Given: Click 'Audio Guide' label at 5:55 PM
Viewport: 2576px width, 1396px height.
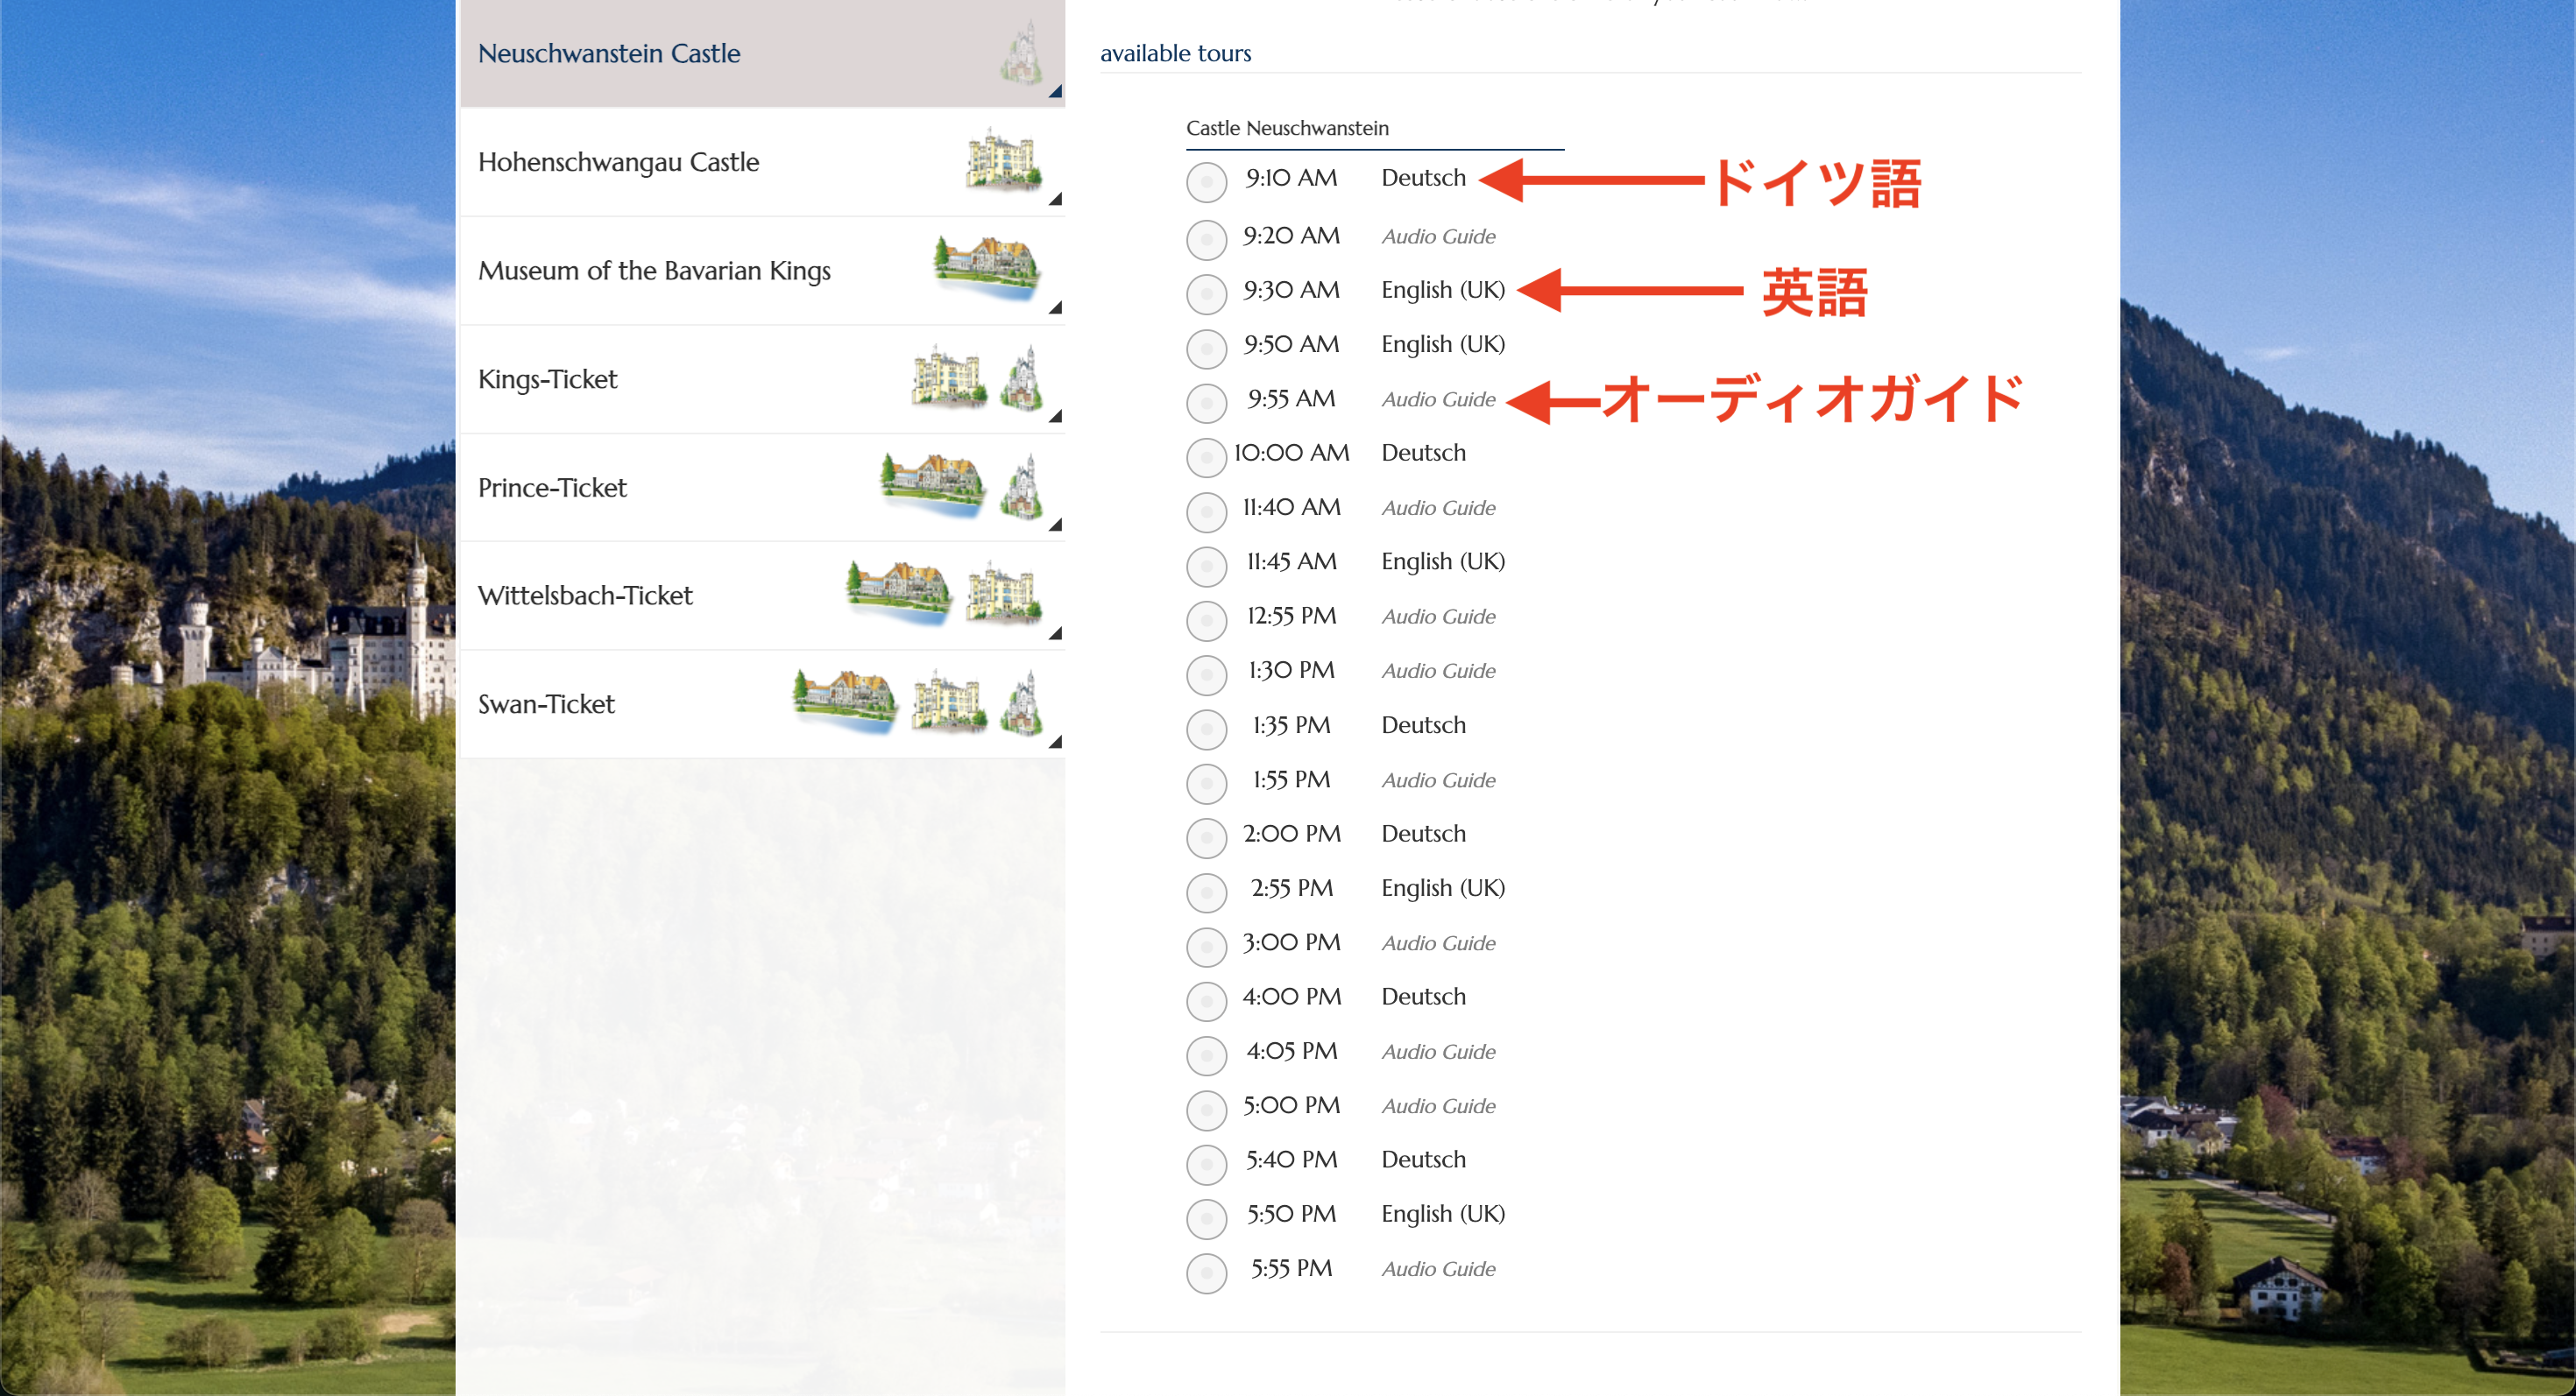Looking at the screenshot, I should click(x=1439, y=1269).
